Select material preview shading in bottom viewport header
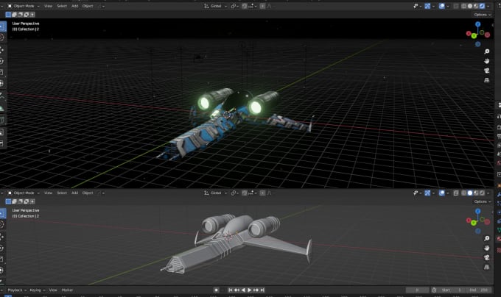Image resolution: width=501 pixels, height=297 pixels. (476, 193)
